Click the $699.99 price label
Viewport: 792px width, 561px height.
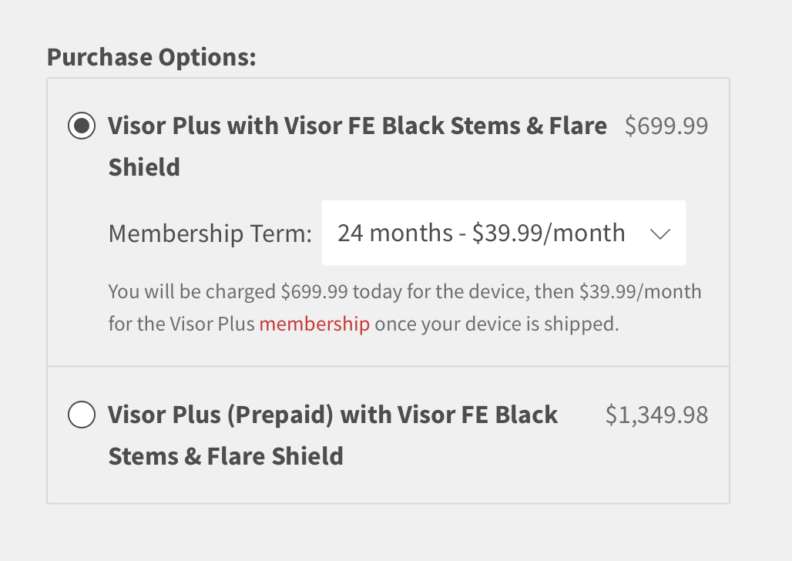click(x=666, y=126)
